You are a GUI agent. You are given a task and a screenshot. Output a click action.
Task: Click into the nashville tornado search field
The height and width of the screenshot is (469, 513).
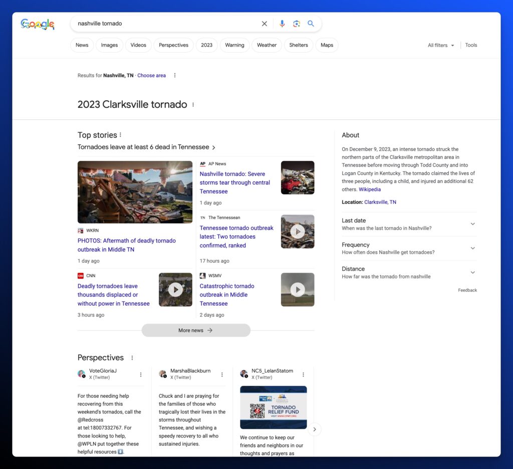click(165, 24)
